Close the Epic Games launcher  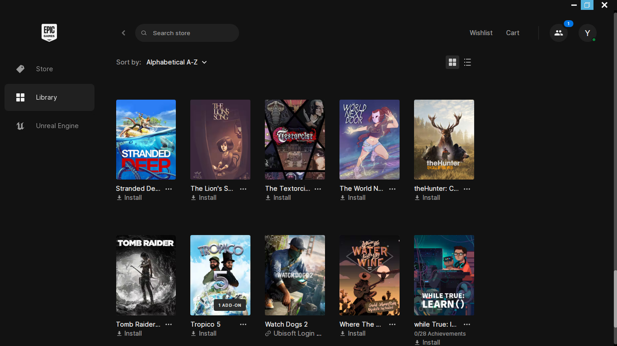point(604,5)
